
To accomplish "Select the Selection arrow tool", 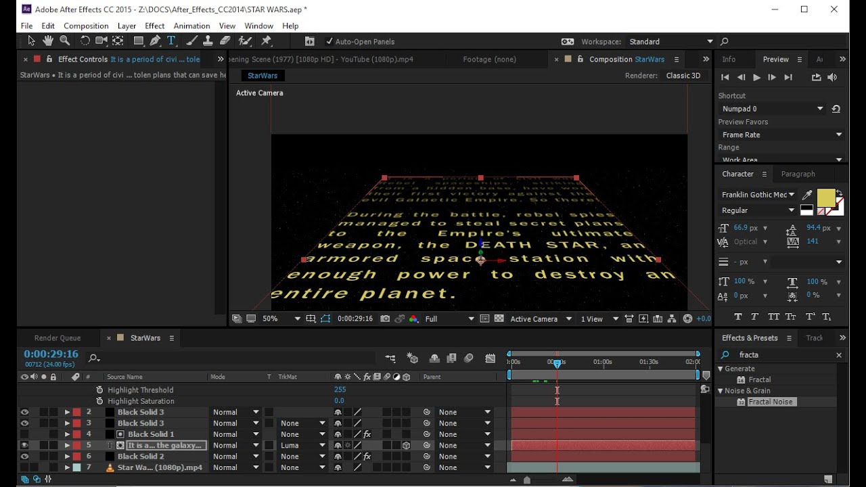I will click(x=31, y=41).
